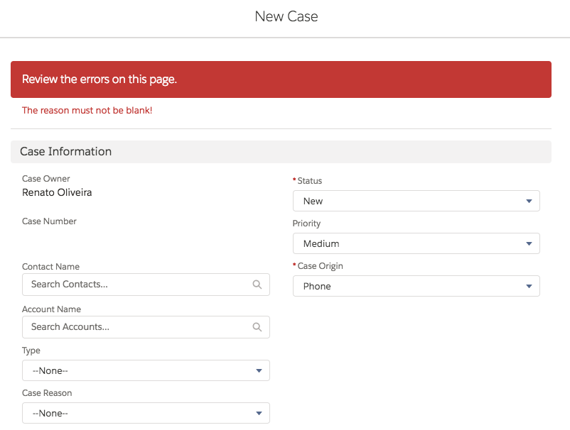Click the Search Contacts magnifier icon
Image resolution: width=570 pixels, height=430 pixels.
pyautogui.click(x=257, y=284)
